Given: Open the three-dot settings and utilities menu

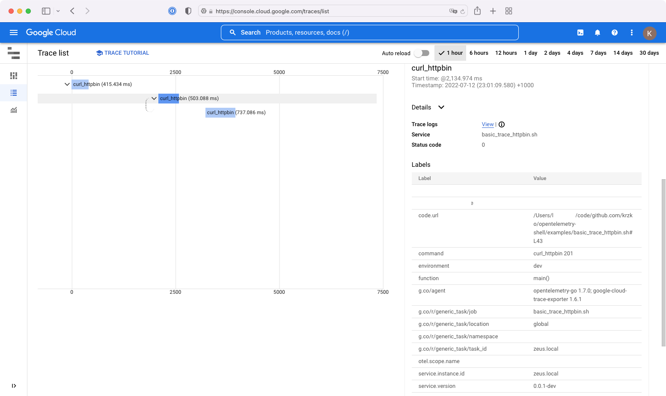Looking at the screenshot, I should pos(632,33).
